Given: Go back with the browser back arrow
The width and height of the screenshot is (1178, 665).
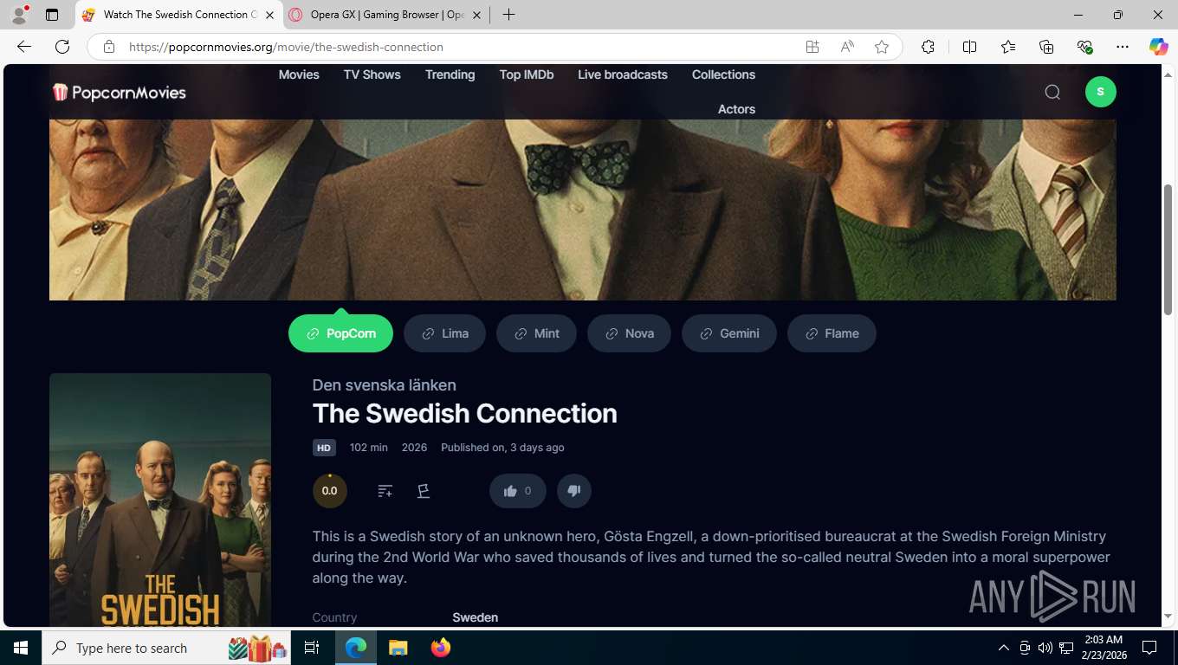Looking at the screenshot, I should coord(24,47).
